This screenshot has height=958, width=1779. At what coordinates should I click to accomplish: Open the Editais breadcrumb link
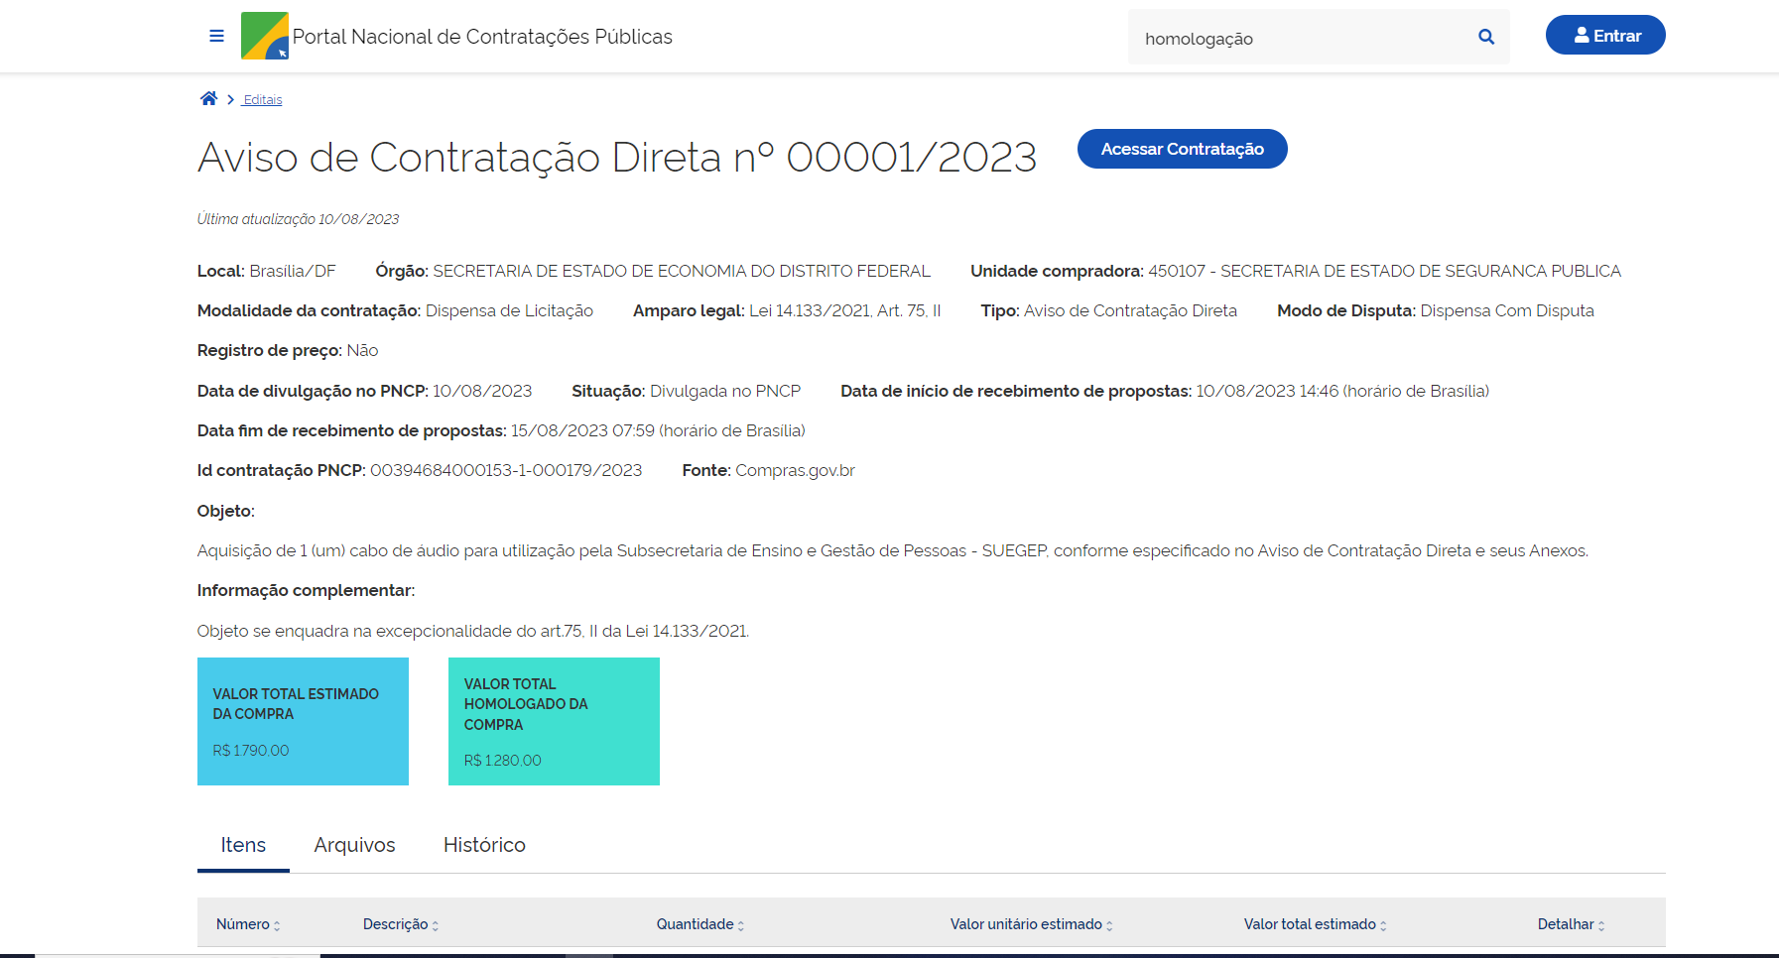point(263,100)
